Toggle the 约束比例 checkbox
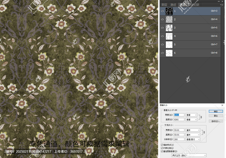This screenshot has width=226, height=158. pyautogui.click(x=162, y=148)
